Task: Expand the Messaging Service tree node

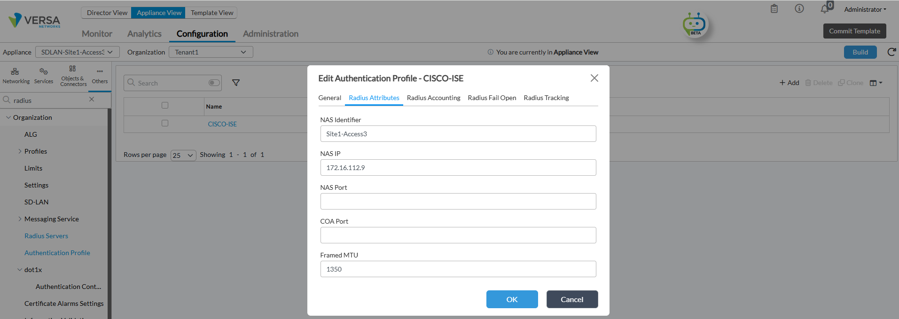Action: (20, 219)
